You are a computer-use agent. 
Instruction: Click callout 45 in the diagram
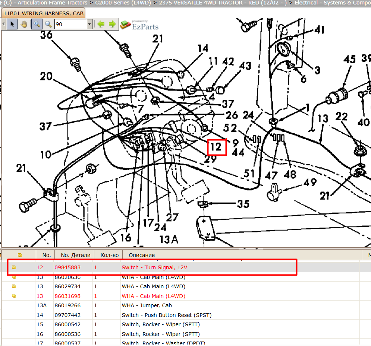pos(349,59)
